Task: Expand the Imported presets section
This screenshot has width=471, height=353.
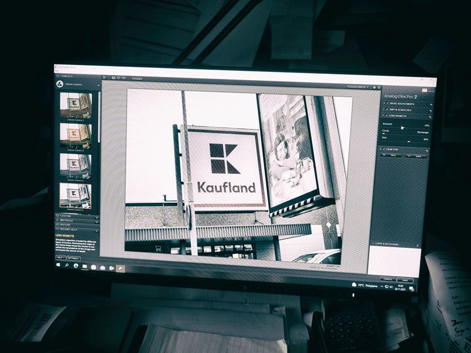Action: click(x=77, y=220)
